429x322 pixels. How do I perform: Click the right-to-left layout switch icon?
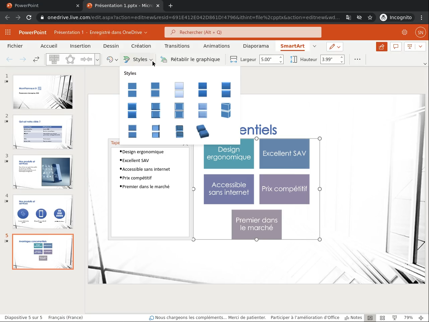(x=36, y=59)
